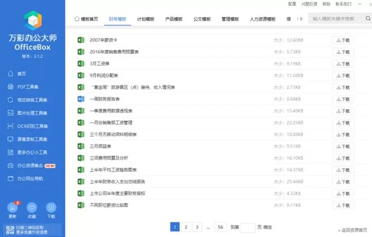The height and width of the screenshot is (237, 372).
Task: Click 确定 to confirm page jump
Action: tap(268, 227)
